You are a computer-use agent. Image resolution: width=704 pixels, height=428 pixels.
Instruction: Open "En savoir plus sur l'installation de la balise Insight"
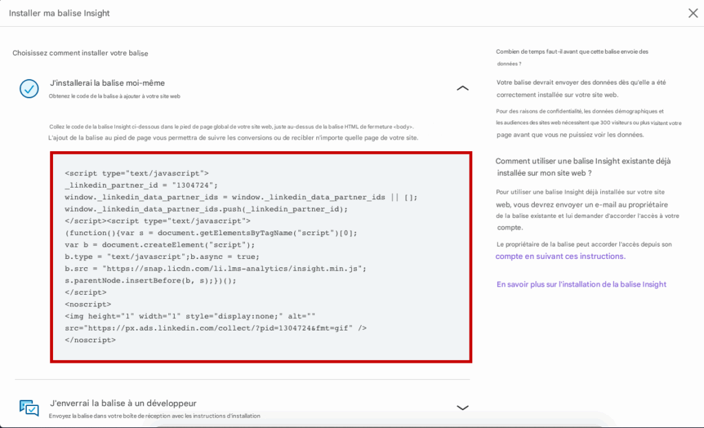click(x=582, y=284)
